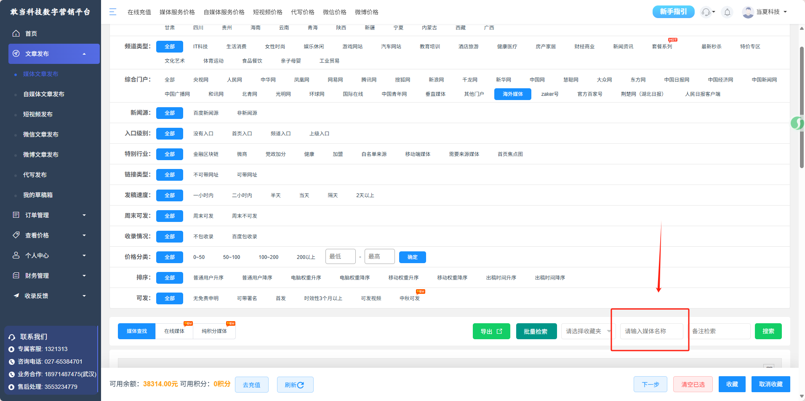Click the green 搜索 button
This screenshot has height=401, width=805.
click(768, 331)
